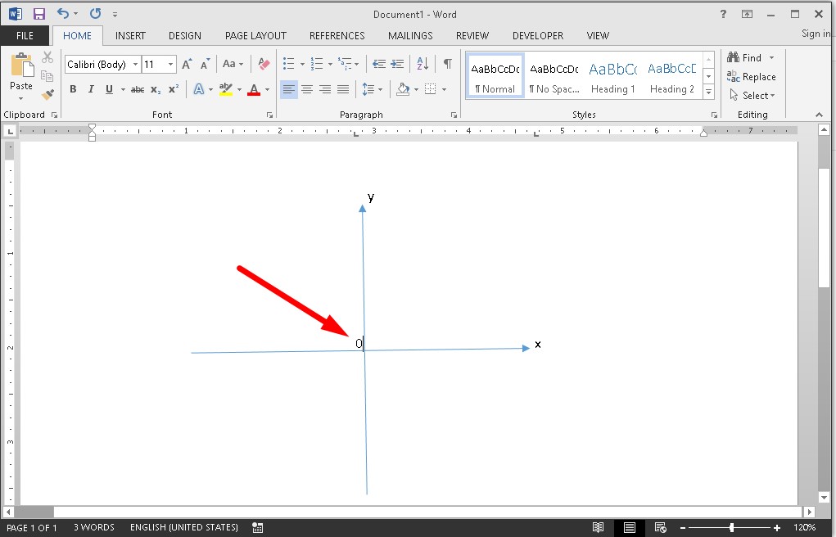The height and width of the screenshot is (537, 836).
Task: Click the Decrease Indent icon
Action: [x=378, y=64]
